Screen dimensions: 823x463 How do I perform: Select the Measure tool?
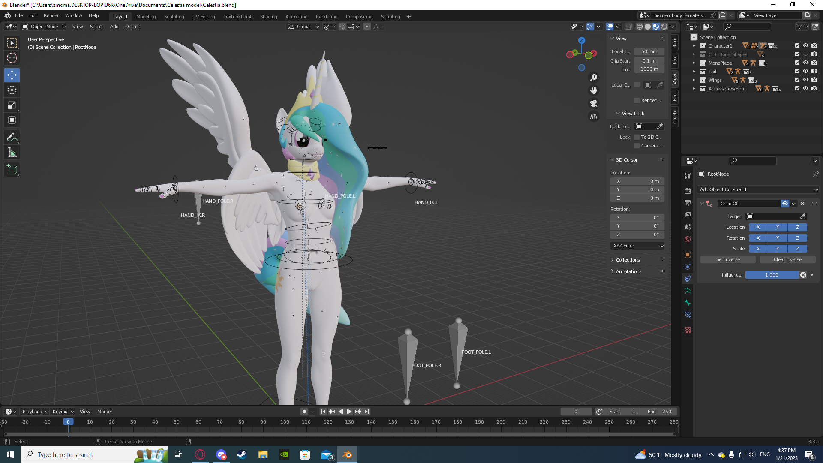[x=12, y=153]
